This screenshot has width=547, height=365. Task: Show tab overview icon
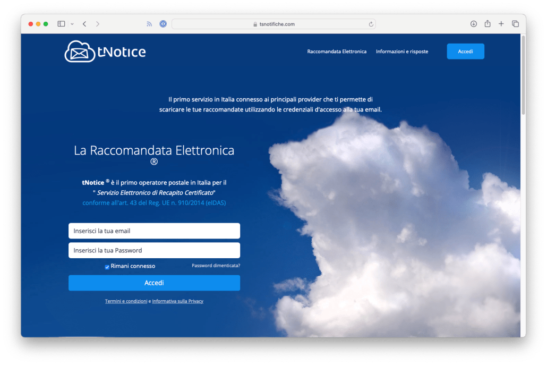[515, 24]
